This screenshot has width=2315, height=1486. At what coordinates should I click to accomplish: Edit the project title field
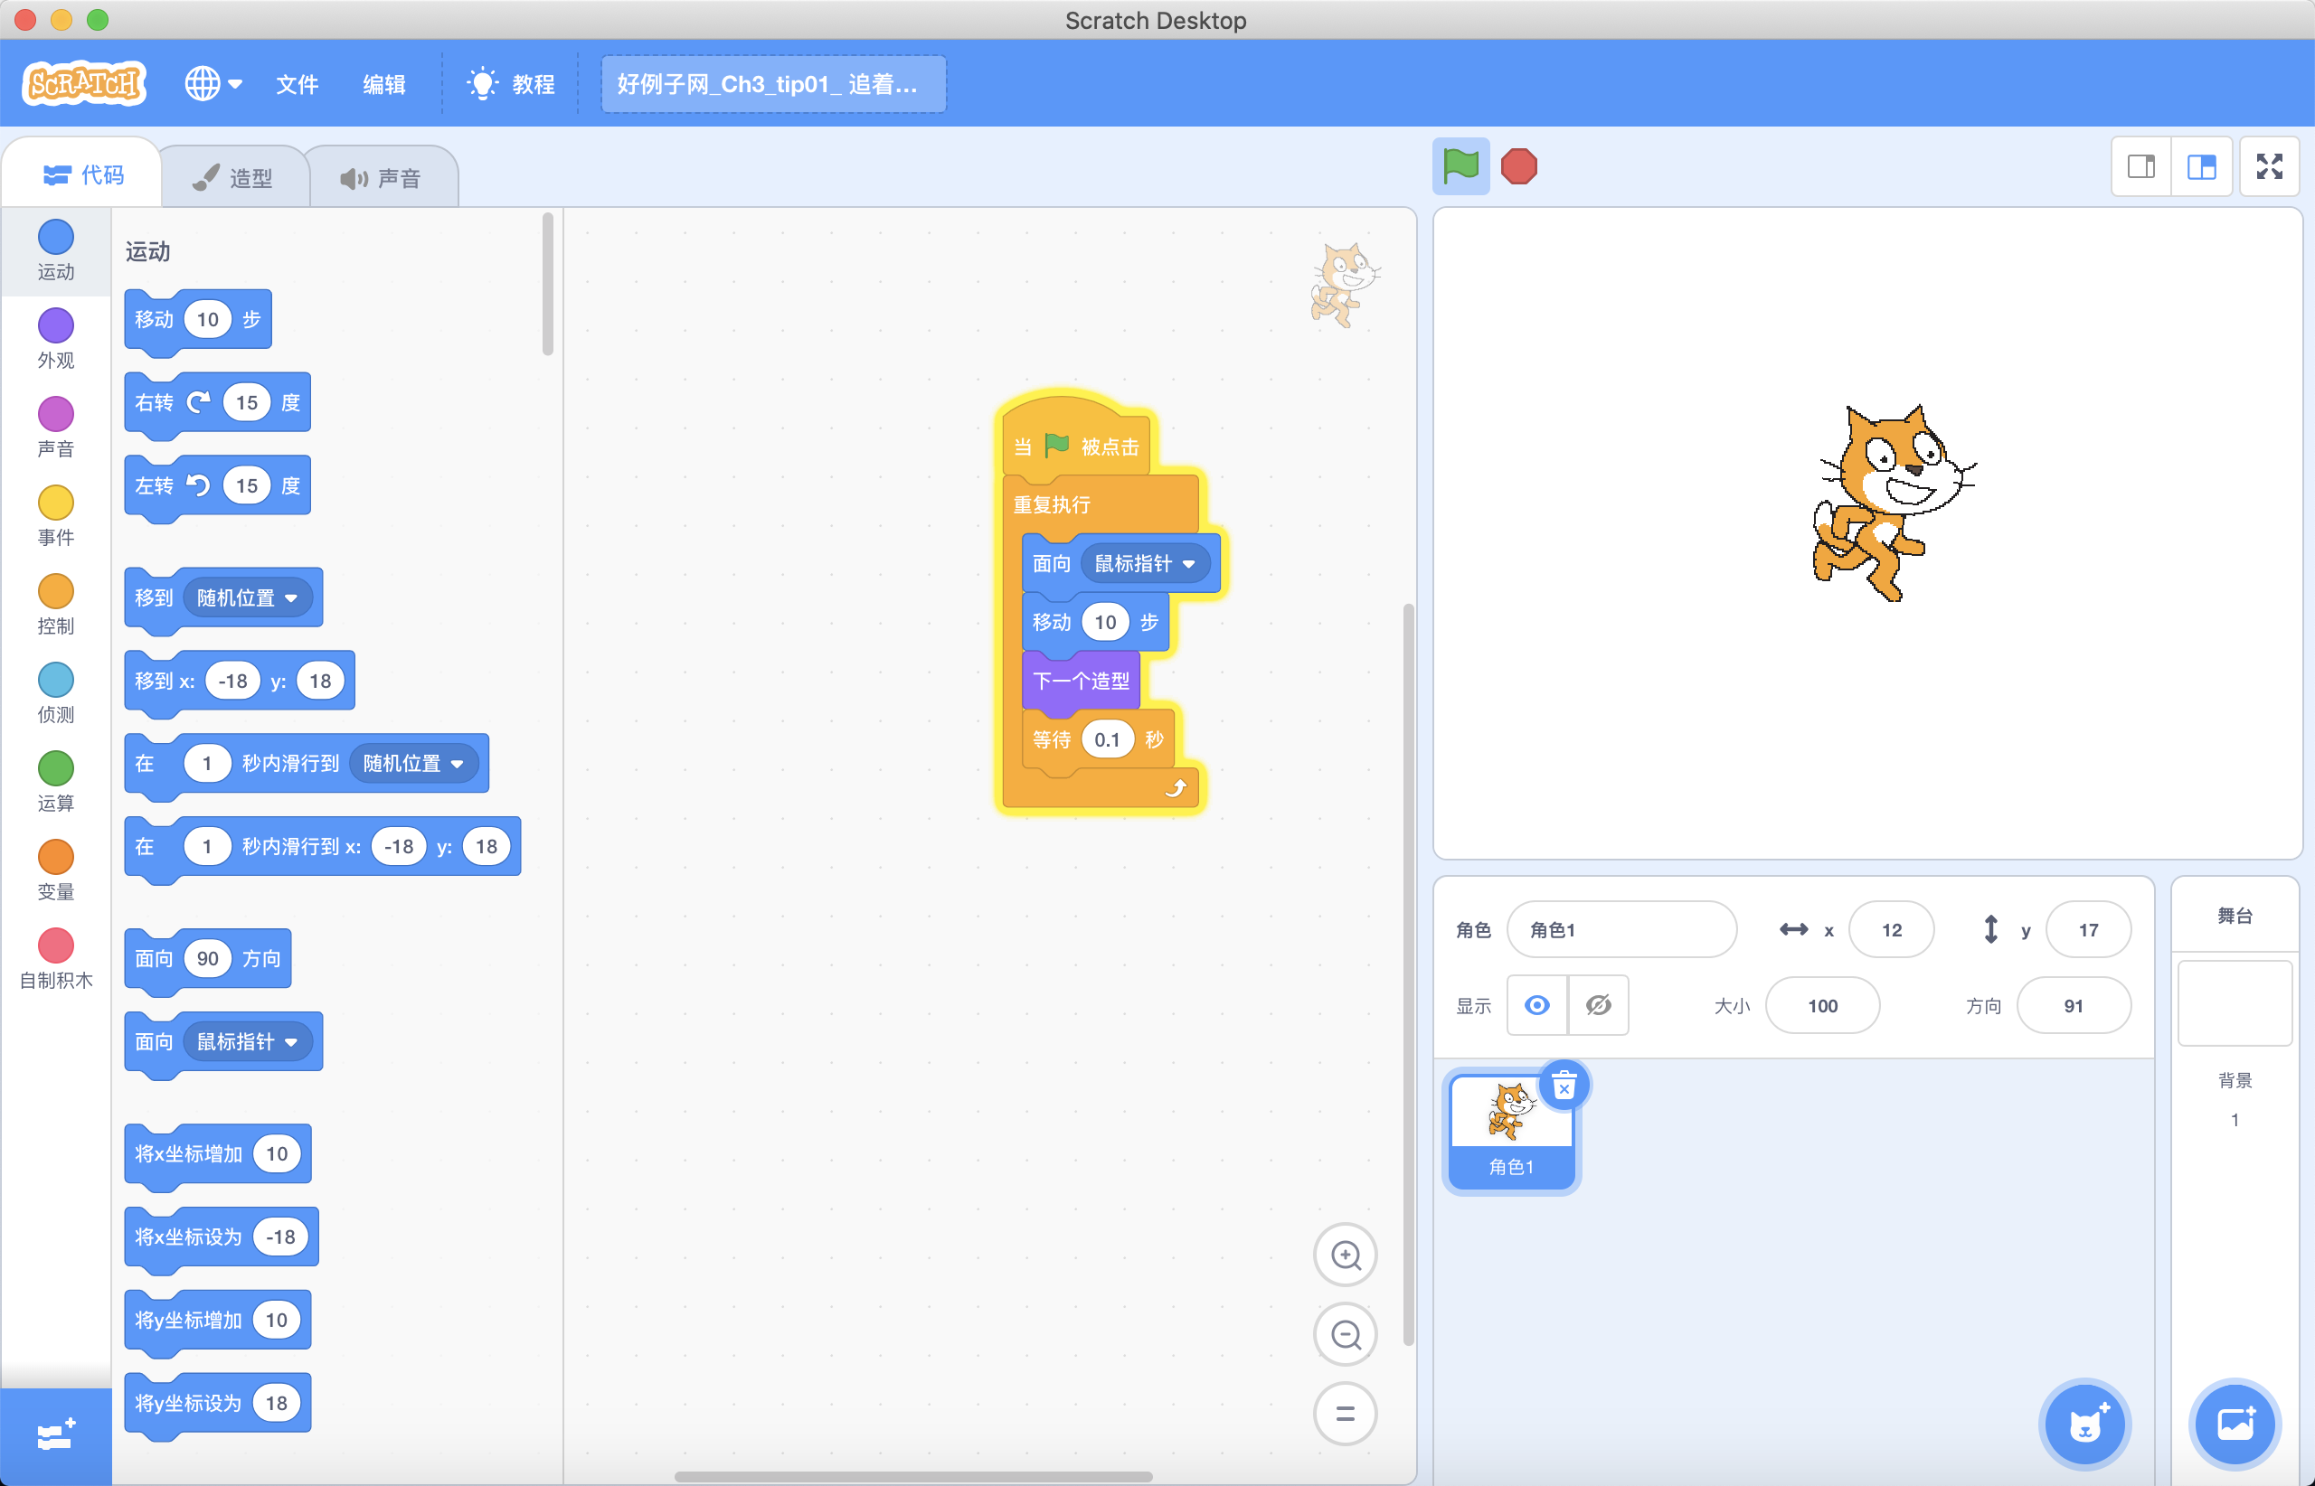coord(773,84)
